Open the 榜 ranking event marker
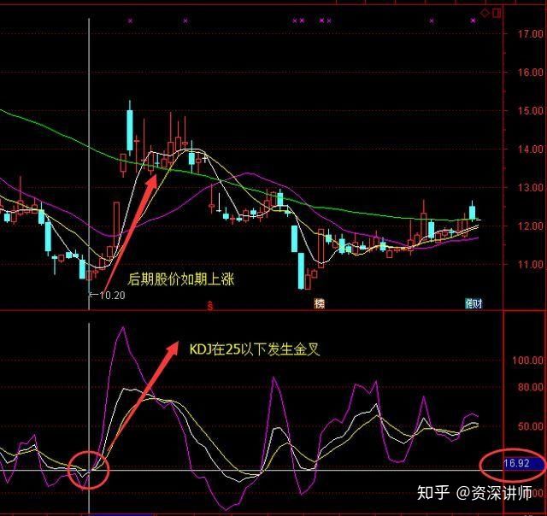 pyautogui.click(x=319, y=303)
